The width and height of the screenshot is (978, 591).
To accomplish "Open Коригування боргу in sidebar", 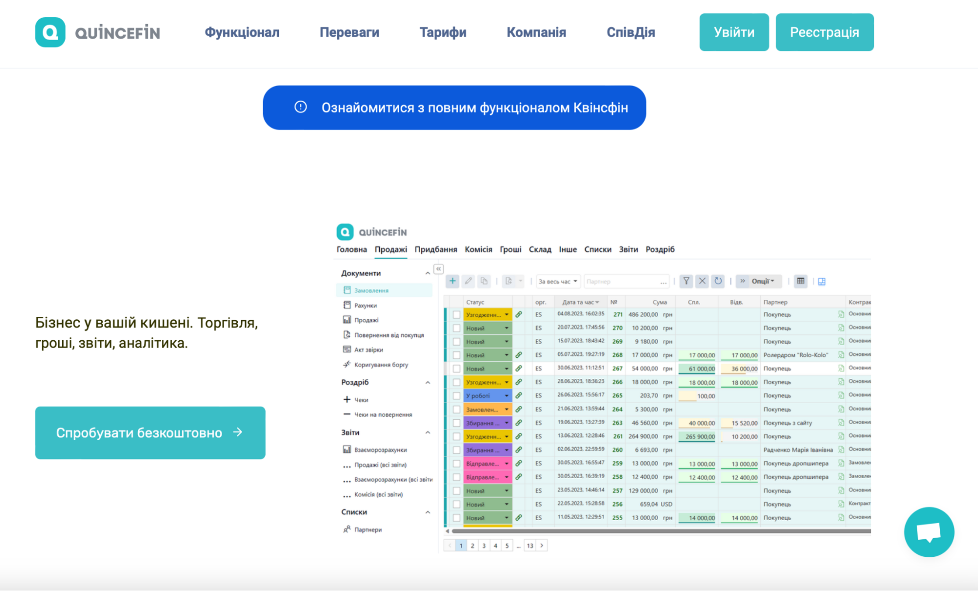I will pyautogui.click(x=376, y=365).
